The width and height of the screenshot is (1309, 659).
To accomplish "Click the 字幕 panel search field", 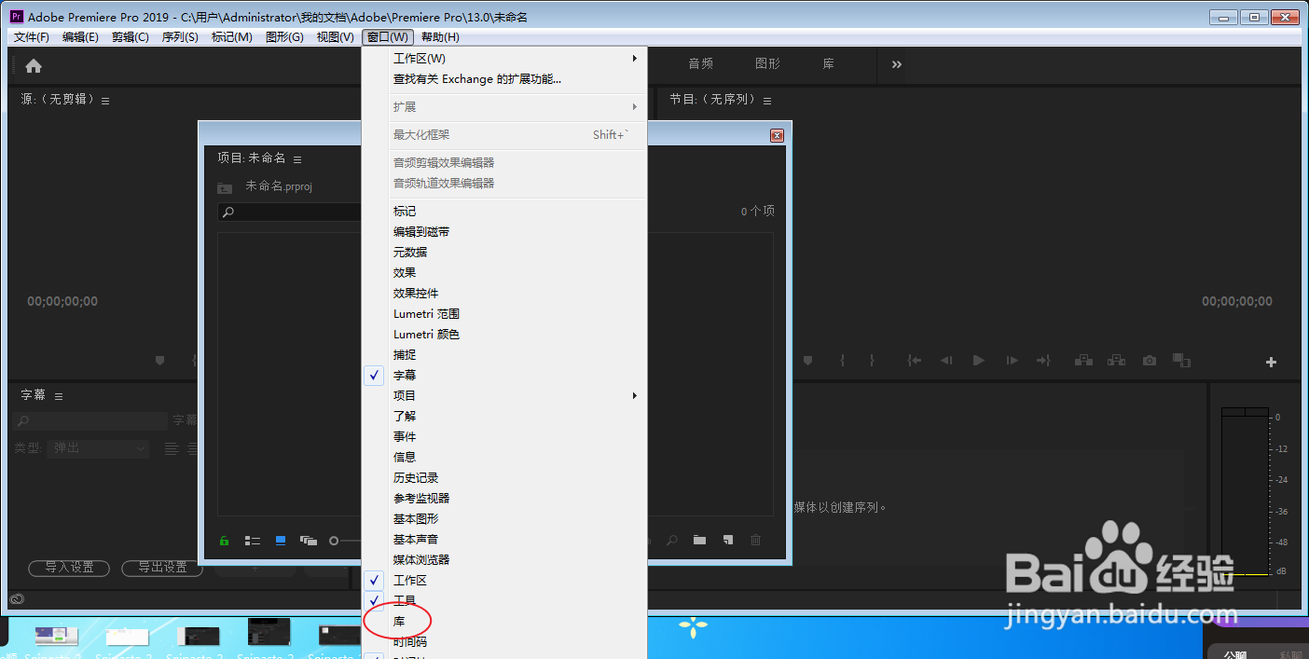I will pyautogui.click(x=90, y=421).
